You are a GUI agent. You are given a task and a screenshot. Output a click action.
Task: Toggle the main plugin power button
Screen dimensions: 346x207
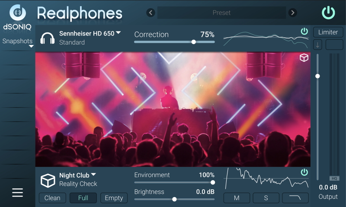tap(328, 13)
